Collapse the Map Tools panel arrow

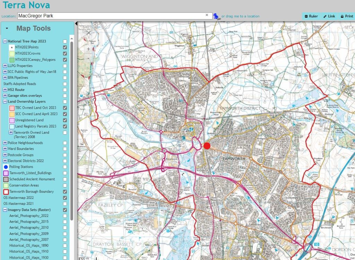(x=7, y=28)
